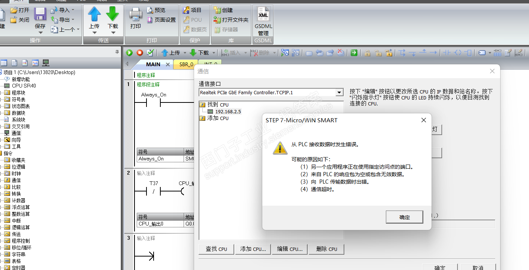529x270 pixels.
Task: Switch to the MAIN program tab
Action: coord(153,64)
